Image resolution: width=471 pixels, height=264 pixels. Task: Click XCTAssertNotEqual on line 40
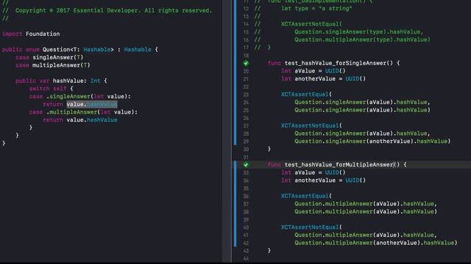(x=310, y=227)
